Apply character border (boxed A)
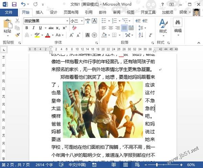 click(x=94, y=21)
